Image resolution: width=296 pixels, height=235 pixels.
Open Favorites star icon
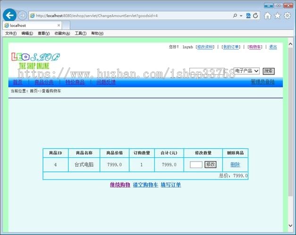277,16
